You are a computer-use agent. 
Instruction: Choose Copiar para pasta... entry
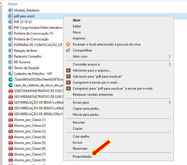pos(86,109)
